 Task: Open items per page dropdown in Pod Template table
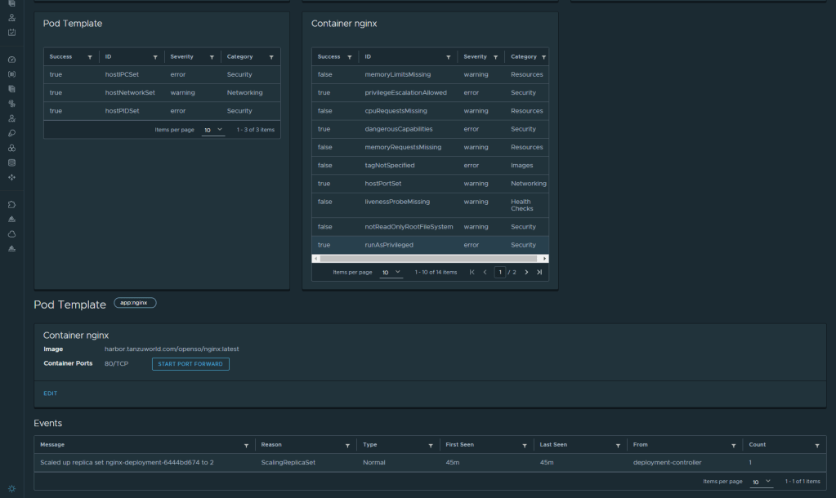(x=213, y=130)
